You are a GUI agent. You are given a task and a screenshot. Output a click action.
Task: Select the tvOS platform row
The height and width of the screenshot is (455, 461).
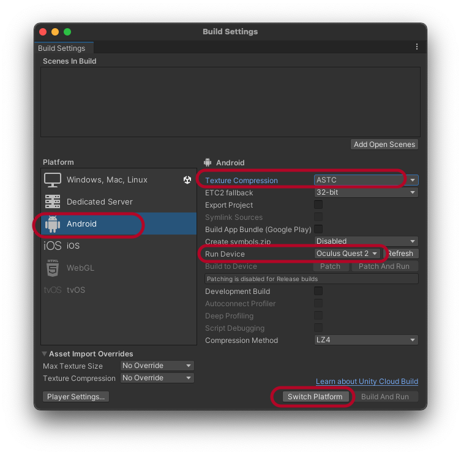coord(119,290)
